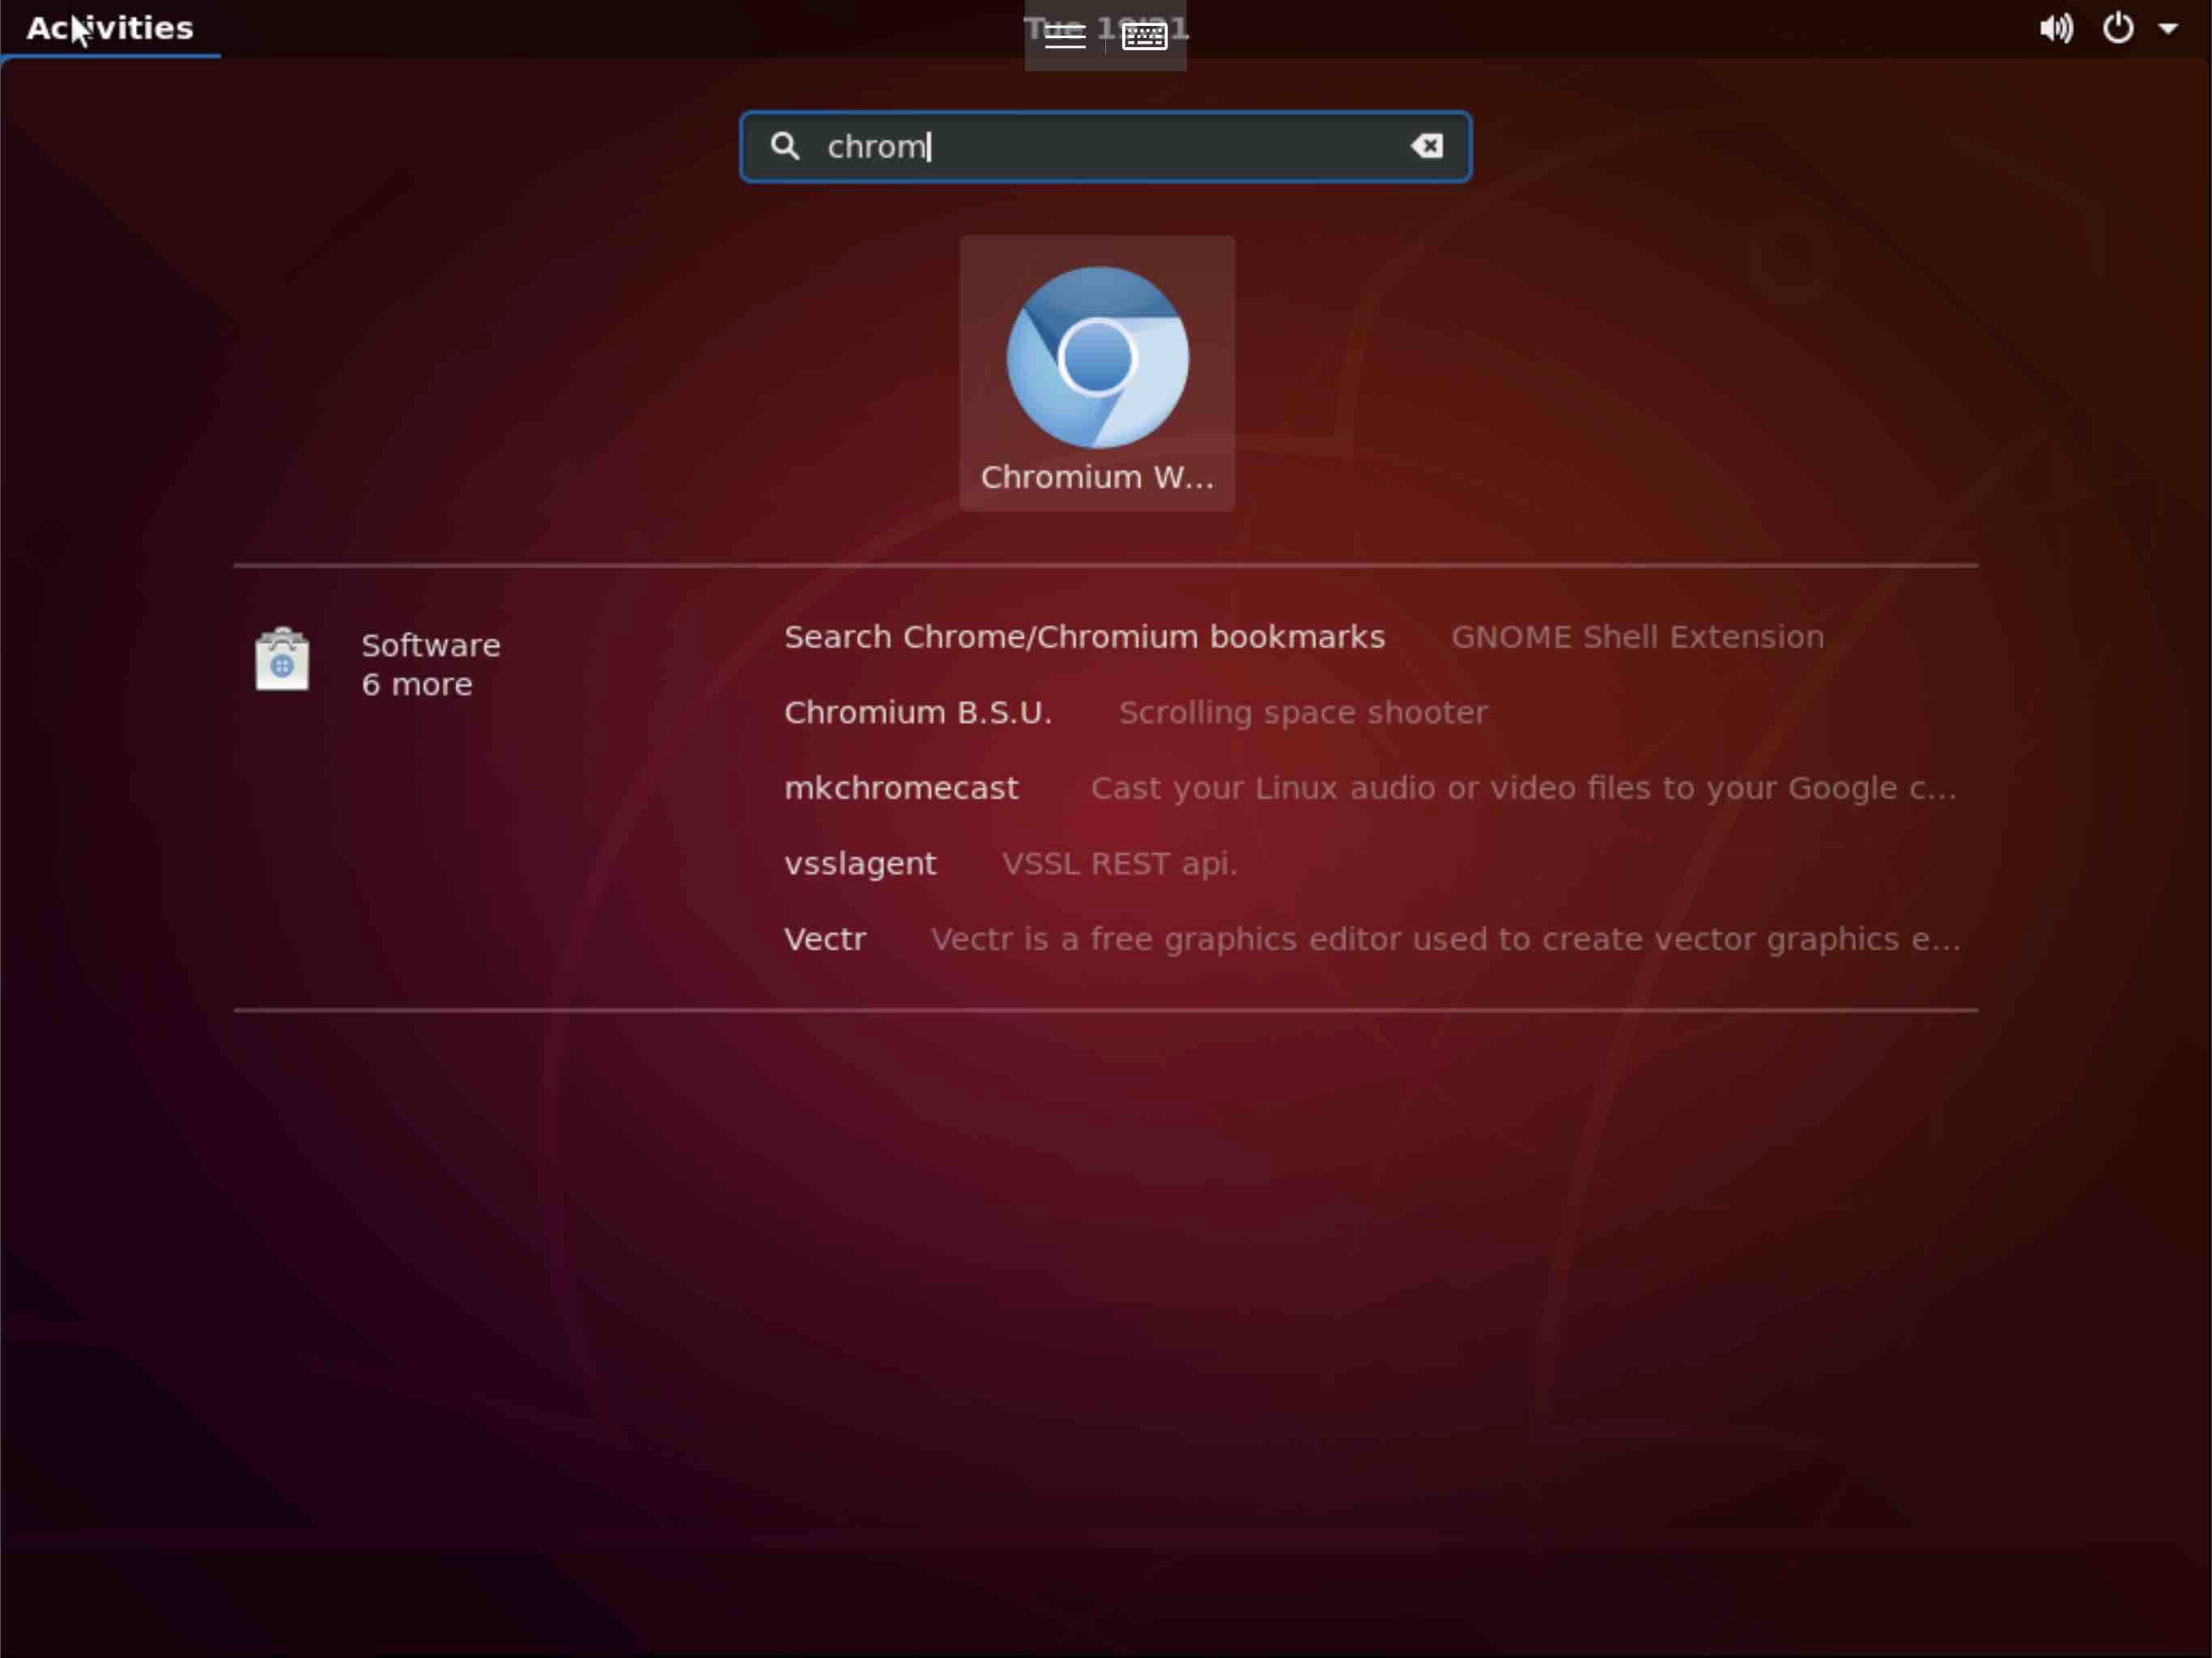Click the VSSL REST api description

tap(1119, 864)
